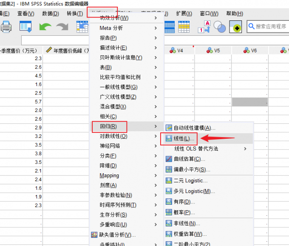Click the Linear regression icon in submenu
289x246 pixels.
click(169, 139)
